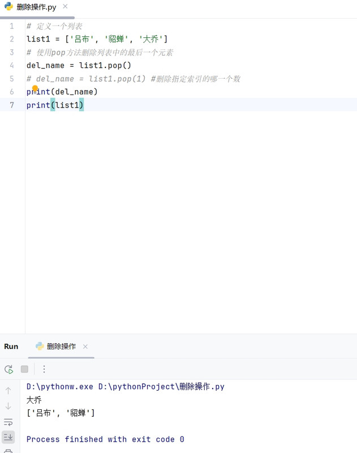Click the Down the stack trace arrow
This screenshot has height=453, width=357.
8,406
